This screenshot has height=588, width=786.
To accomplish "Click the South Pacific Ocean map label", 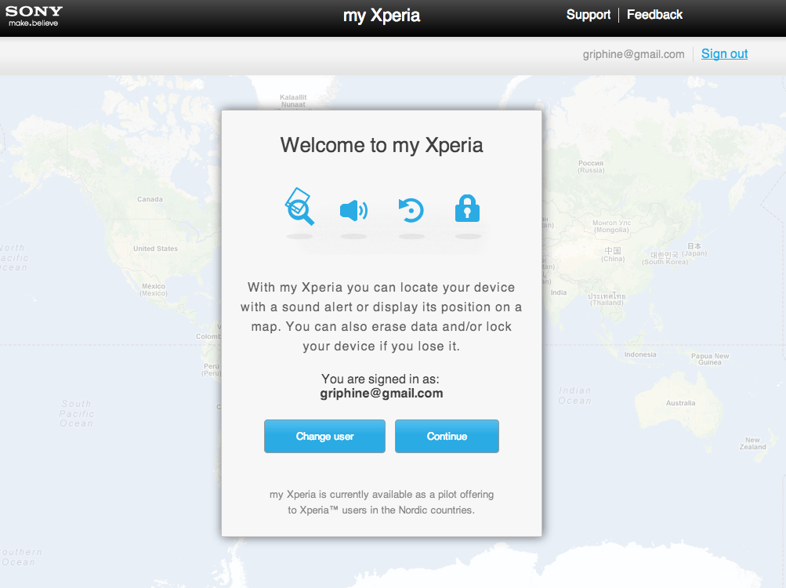I will point(77,413).
